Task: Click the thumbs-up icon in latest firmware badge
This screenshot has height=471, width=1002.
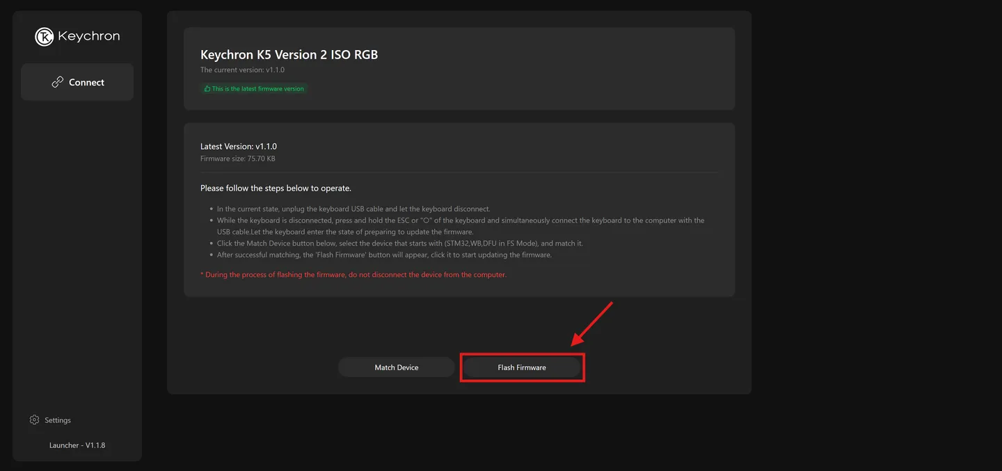Action: click(x=207, y=89)
